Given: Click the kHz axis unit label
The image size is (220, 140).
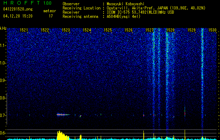Looking at the screenshot, I should pyautogui.click(x=3, y=28).
